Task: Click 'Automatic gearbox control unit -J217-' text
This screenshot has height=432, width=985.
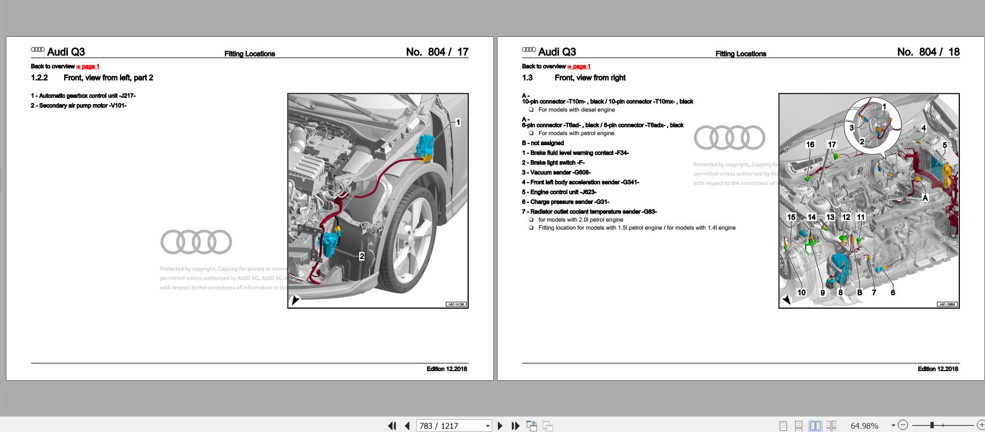Action: pyautogui.click(x=87, y=96)
